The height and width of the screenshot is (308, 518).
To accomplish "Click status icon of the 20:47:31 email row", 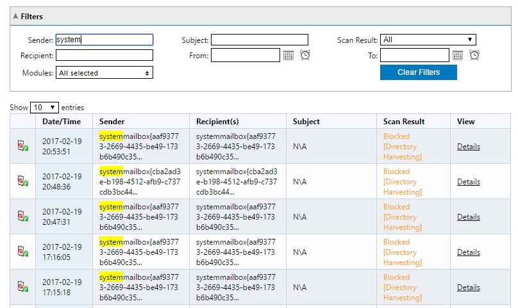I will [x=23, y=216].
